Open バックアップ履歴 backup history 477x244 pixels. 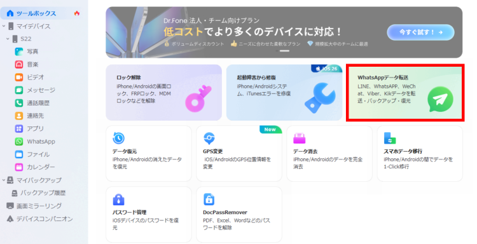43,193
